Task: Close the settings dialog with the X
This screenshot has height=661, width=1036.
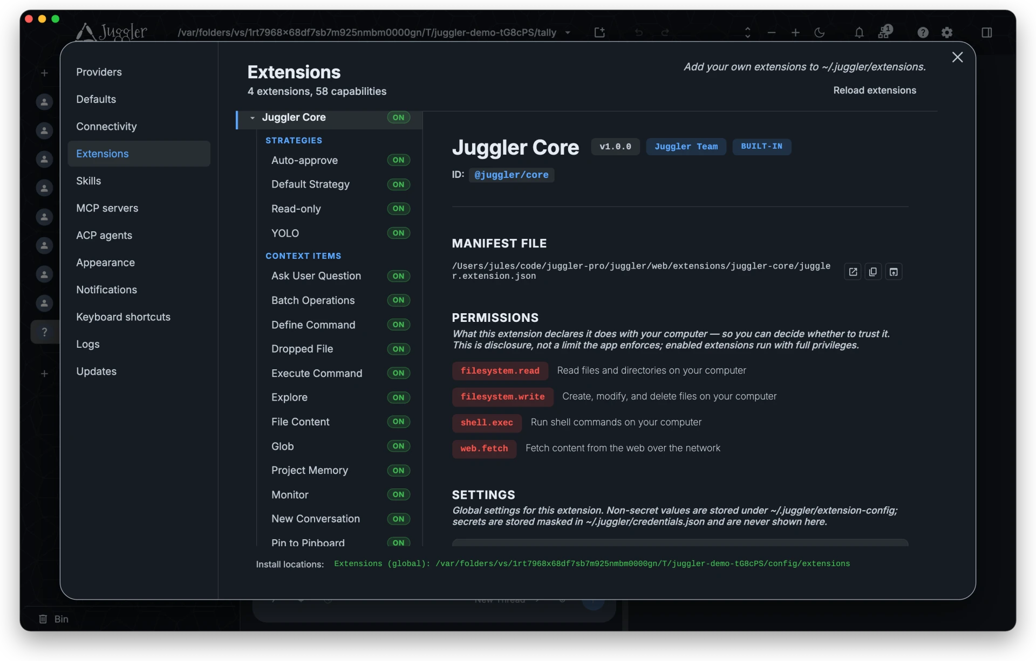Action: coord(957,57)
